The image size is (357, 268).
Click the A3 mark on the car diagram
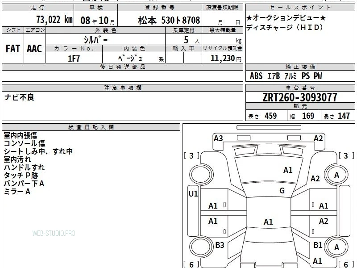click(218, 138)
